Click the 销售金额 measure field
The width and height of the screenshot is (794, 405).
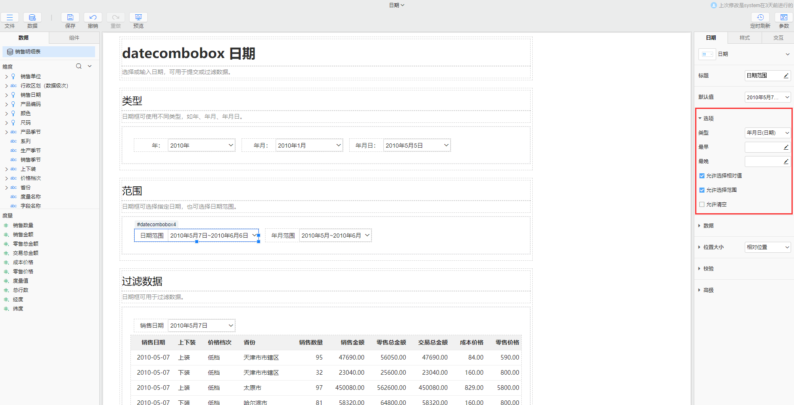click(23, 235)
